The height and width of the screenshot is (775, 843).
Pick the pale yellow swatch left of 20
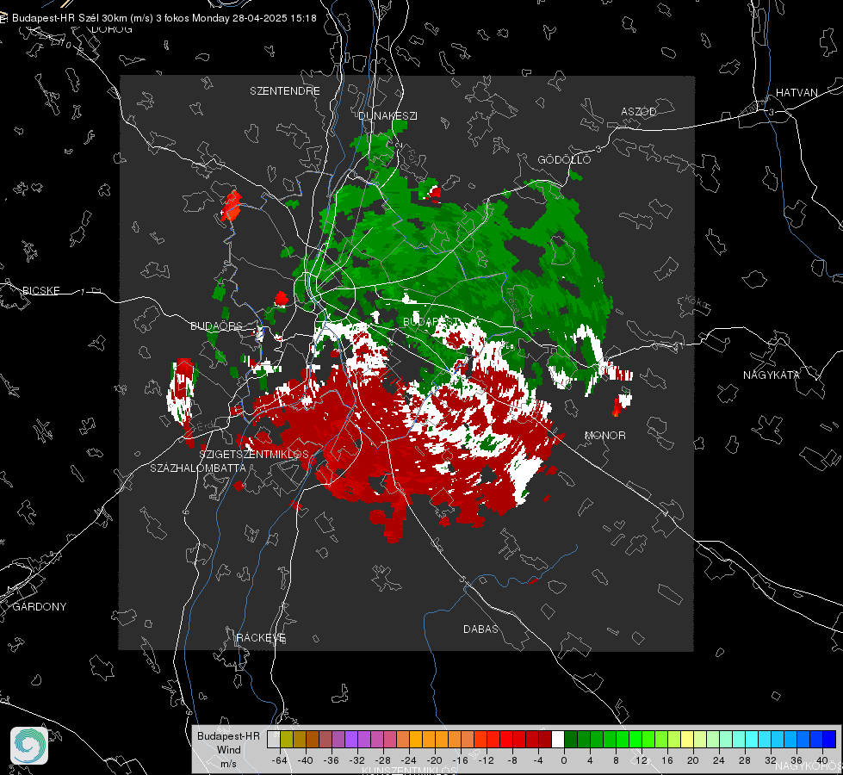[x=687, y=739]
